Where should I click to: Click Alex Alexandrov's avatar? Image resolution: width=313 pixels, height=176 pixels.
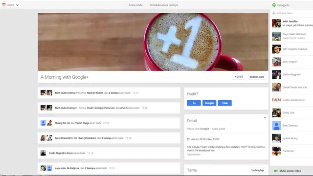pyautogui.click(x=43, y=138)
